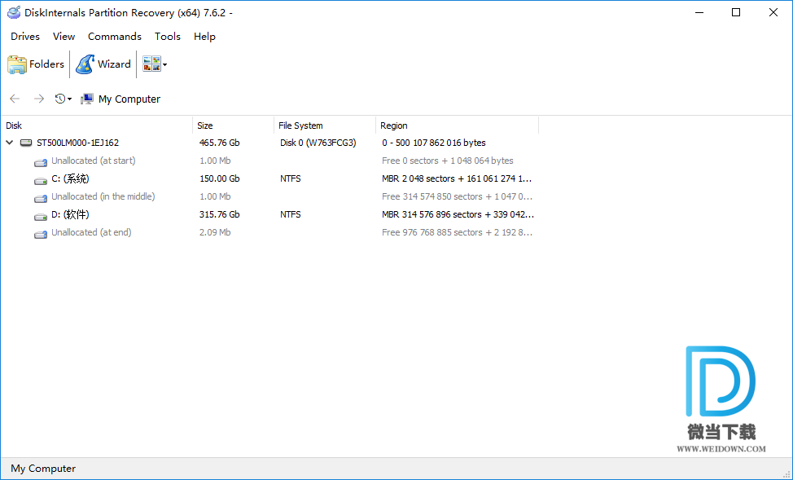Click region 'Free 976 768 885 sectors' cell
This screenshot has height=480, width=793.
[x=458, y=232]
